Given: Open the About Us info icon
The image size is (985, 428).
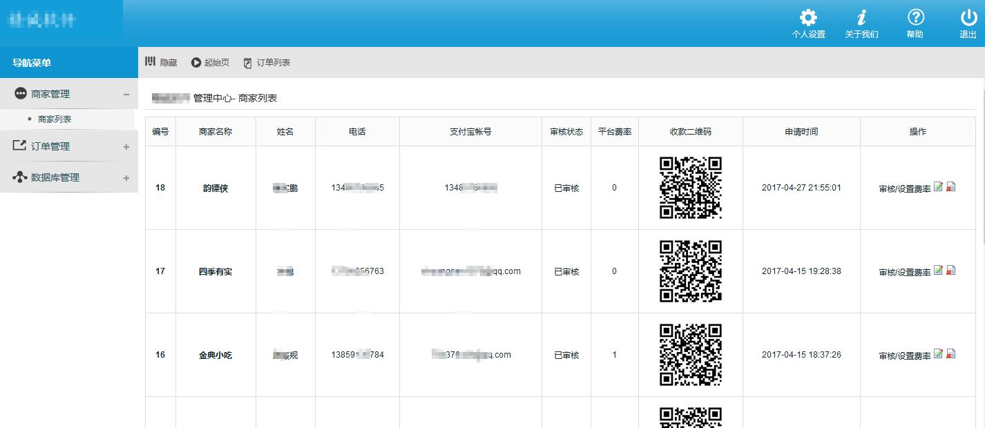Looking at the screenshot, I should click(x=861, y=17).
